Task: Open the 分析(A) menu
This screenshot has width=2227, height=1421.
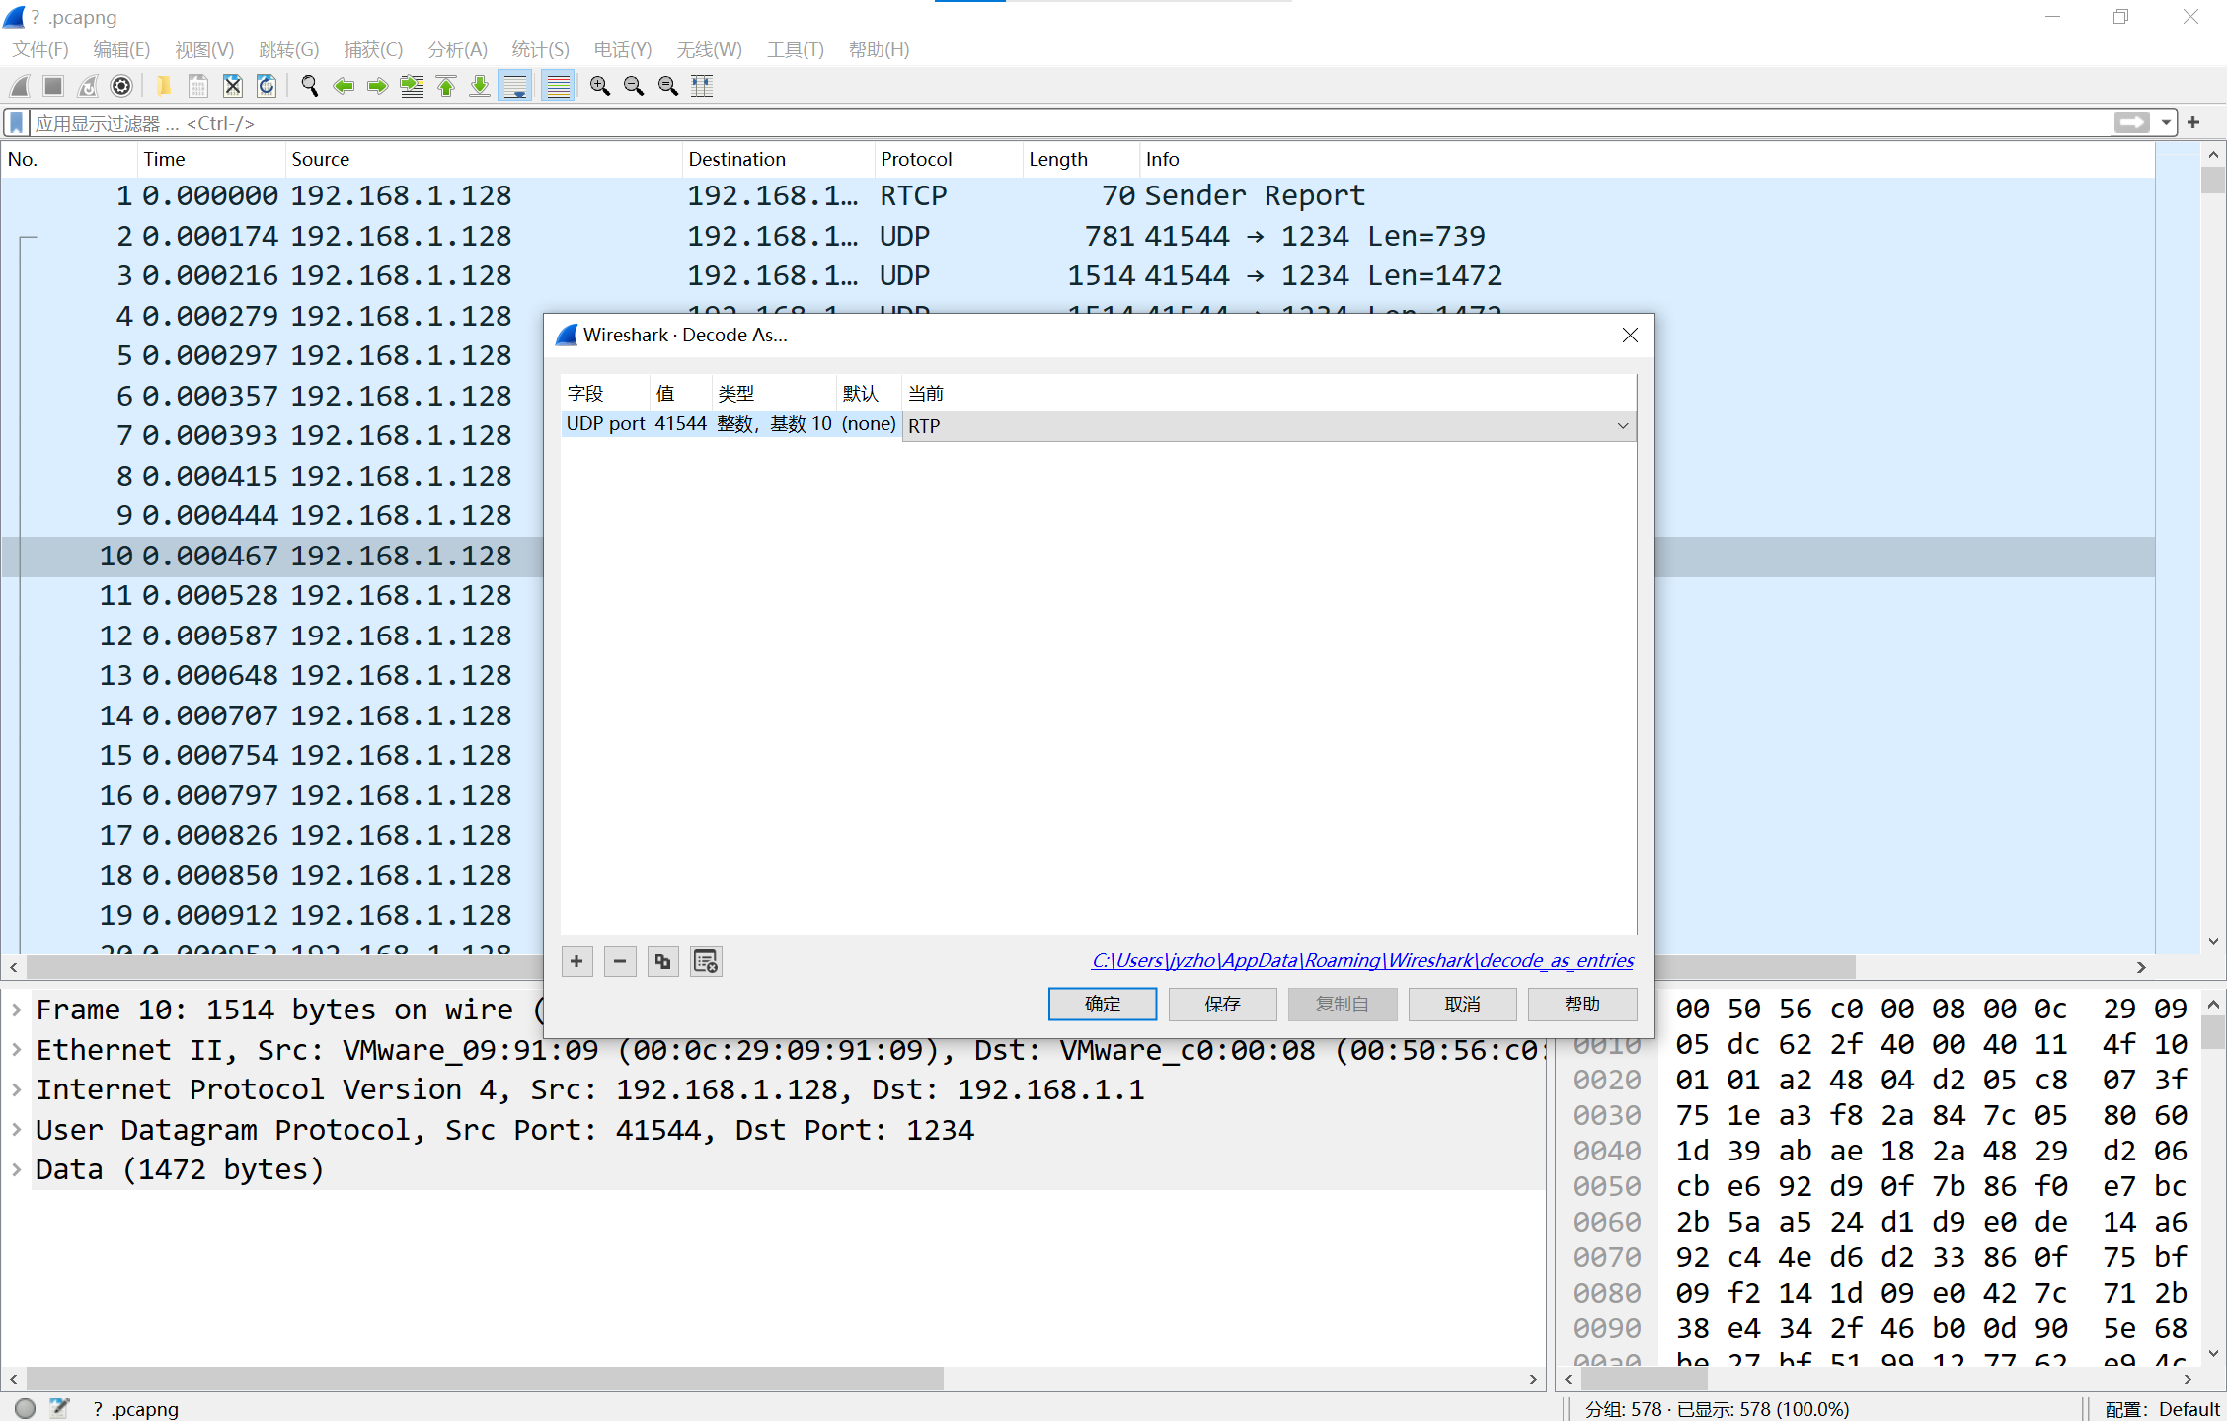Action: tap(458, 49)
